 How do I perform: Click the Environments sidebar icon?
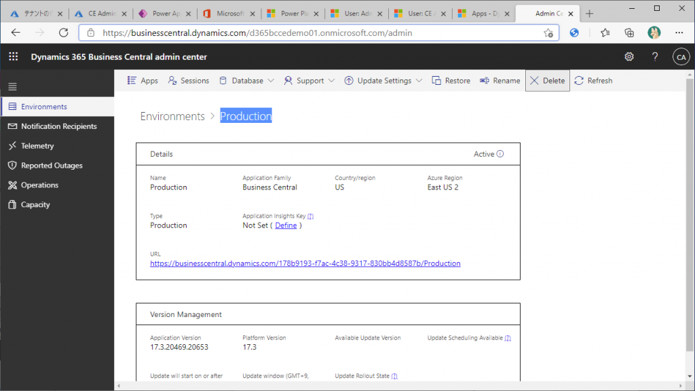(x=12, y=107)
